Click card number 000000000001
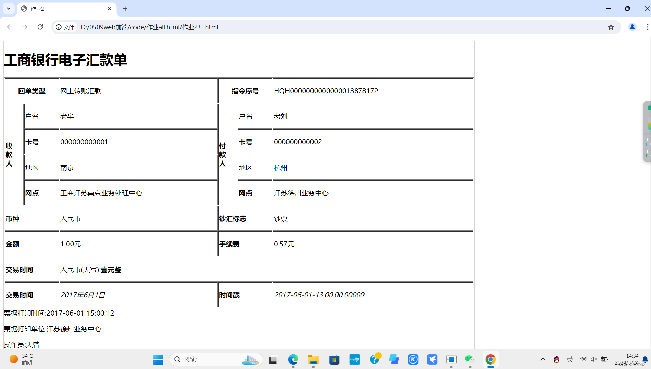The image size is (651, 369). (x=84, y=142)
